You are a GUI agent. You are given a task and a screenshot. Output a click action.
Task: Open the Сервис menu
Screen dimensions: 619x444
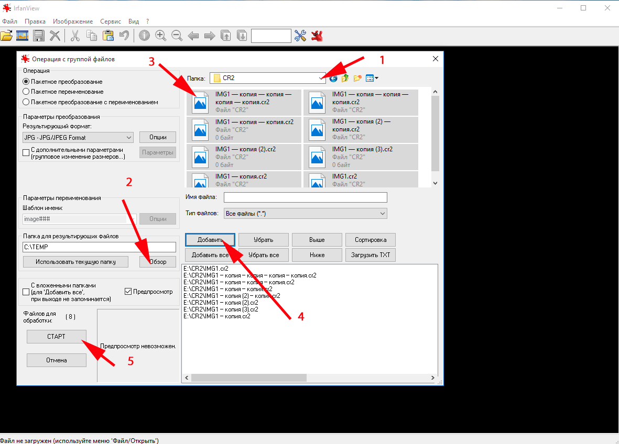coord(110,21)
